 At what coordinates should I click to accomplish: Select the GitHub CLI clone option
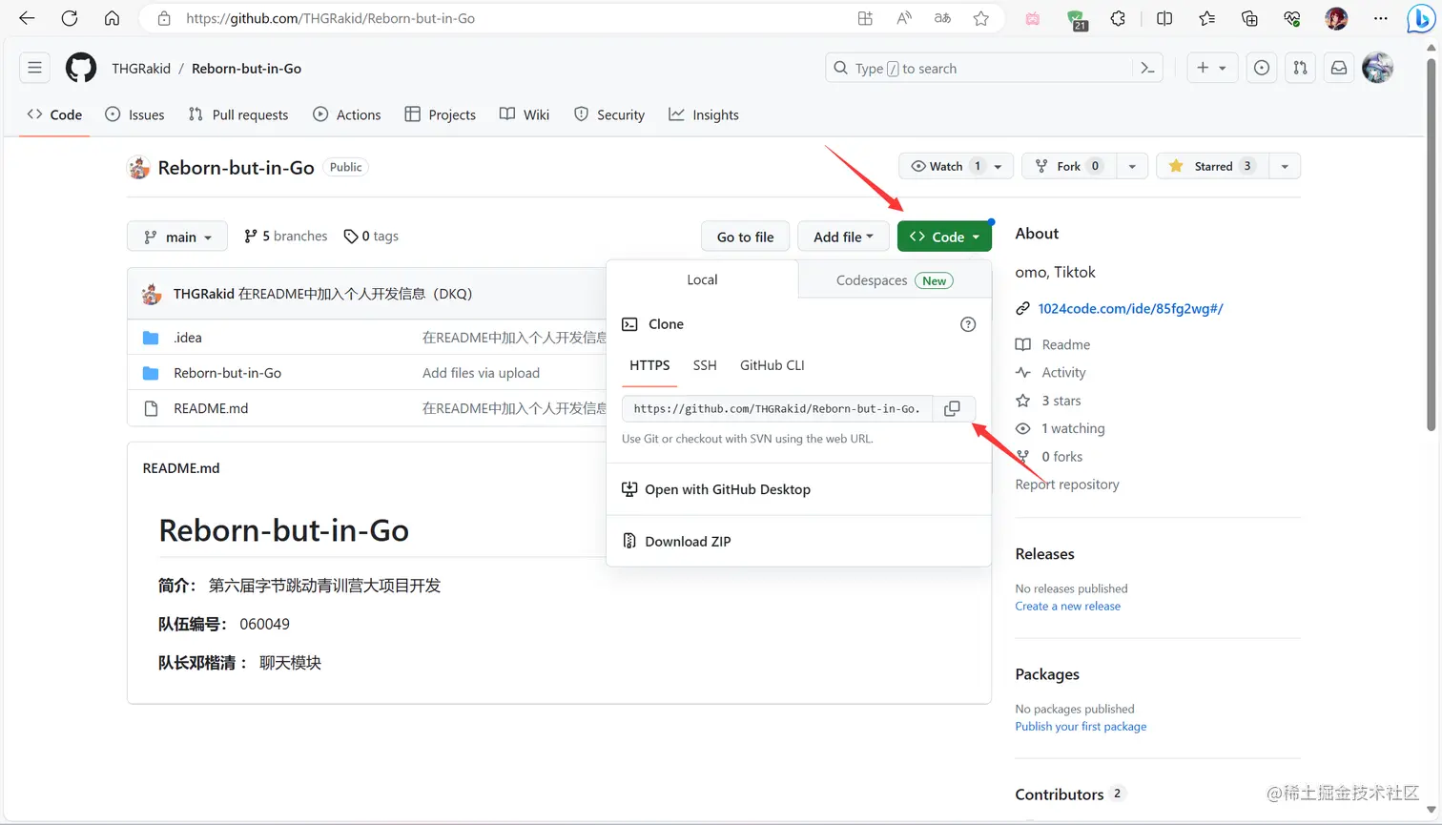coord(772,365)
